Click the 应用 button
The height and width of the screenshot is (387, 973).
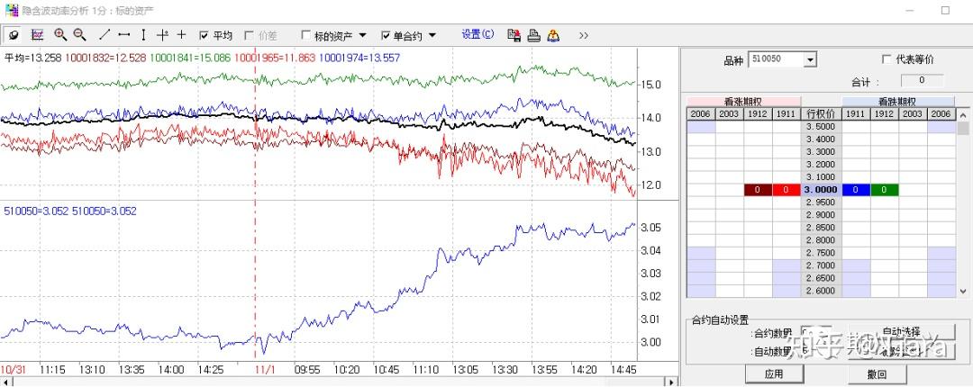point(774,374)
